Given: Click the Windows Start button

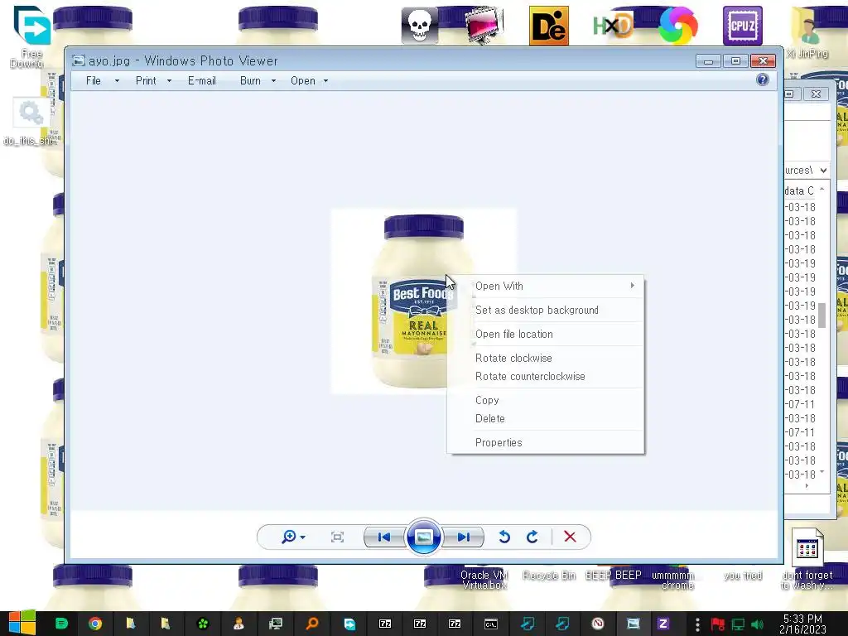Looking at the screenshot, I should (22, 623).
